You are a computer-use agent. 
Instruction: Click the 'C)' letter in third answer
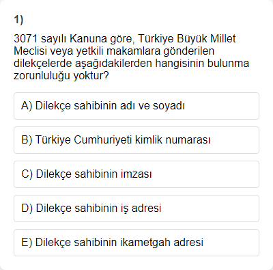(27, 174)
